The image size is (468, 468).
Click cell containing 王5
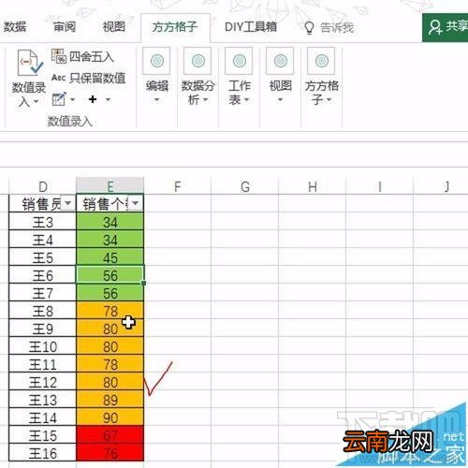tap(43, 257)
